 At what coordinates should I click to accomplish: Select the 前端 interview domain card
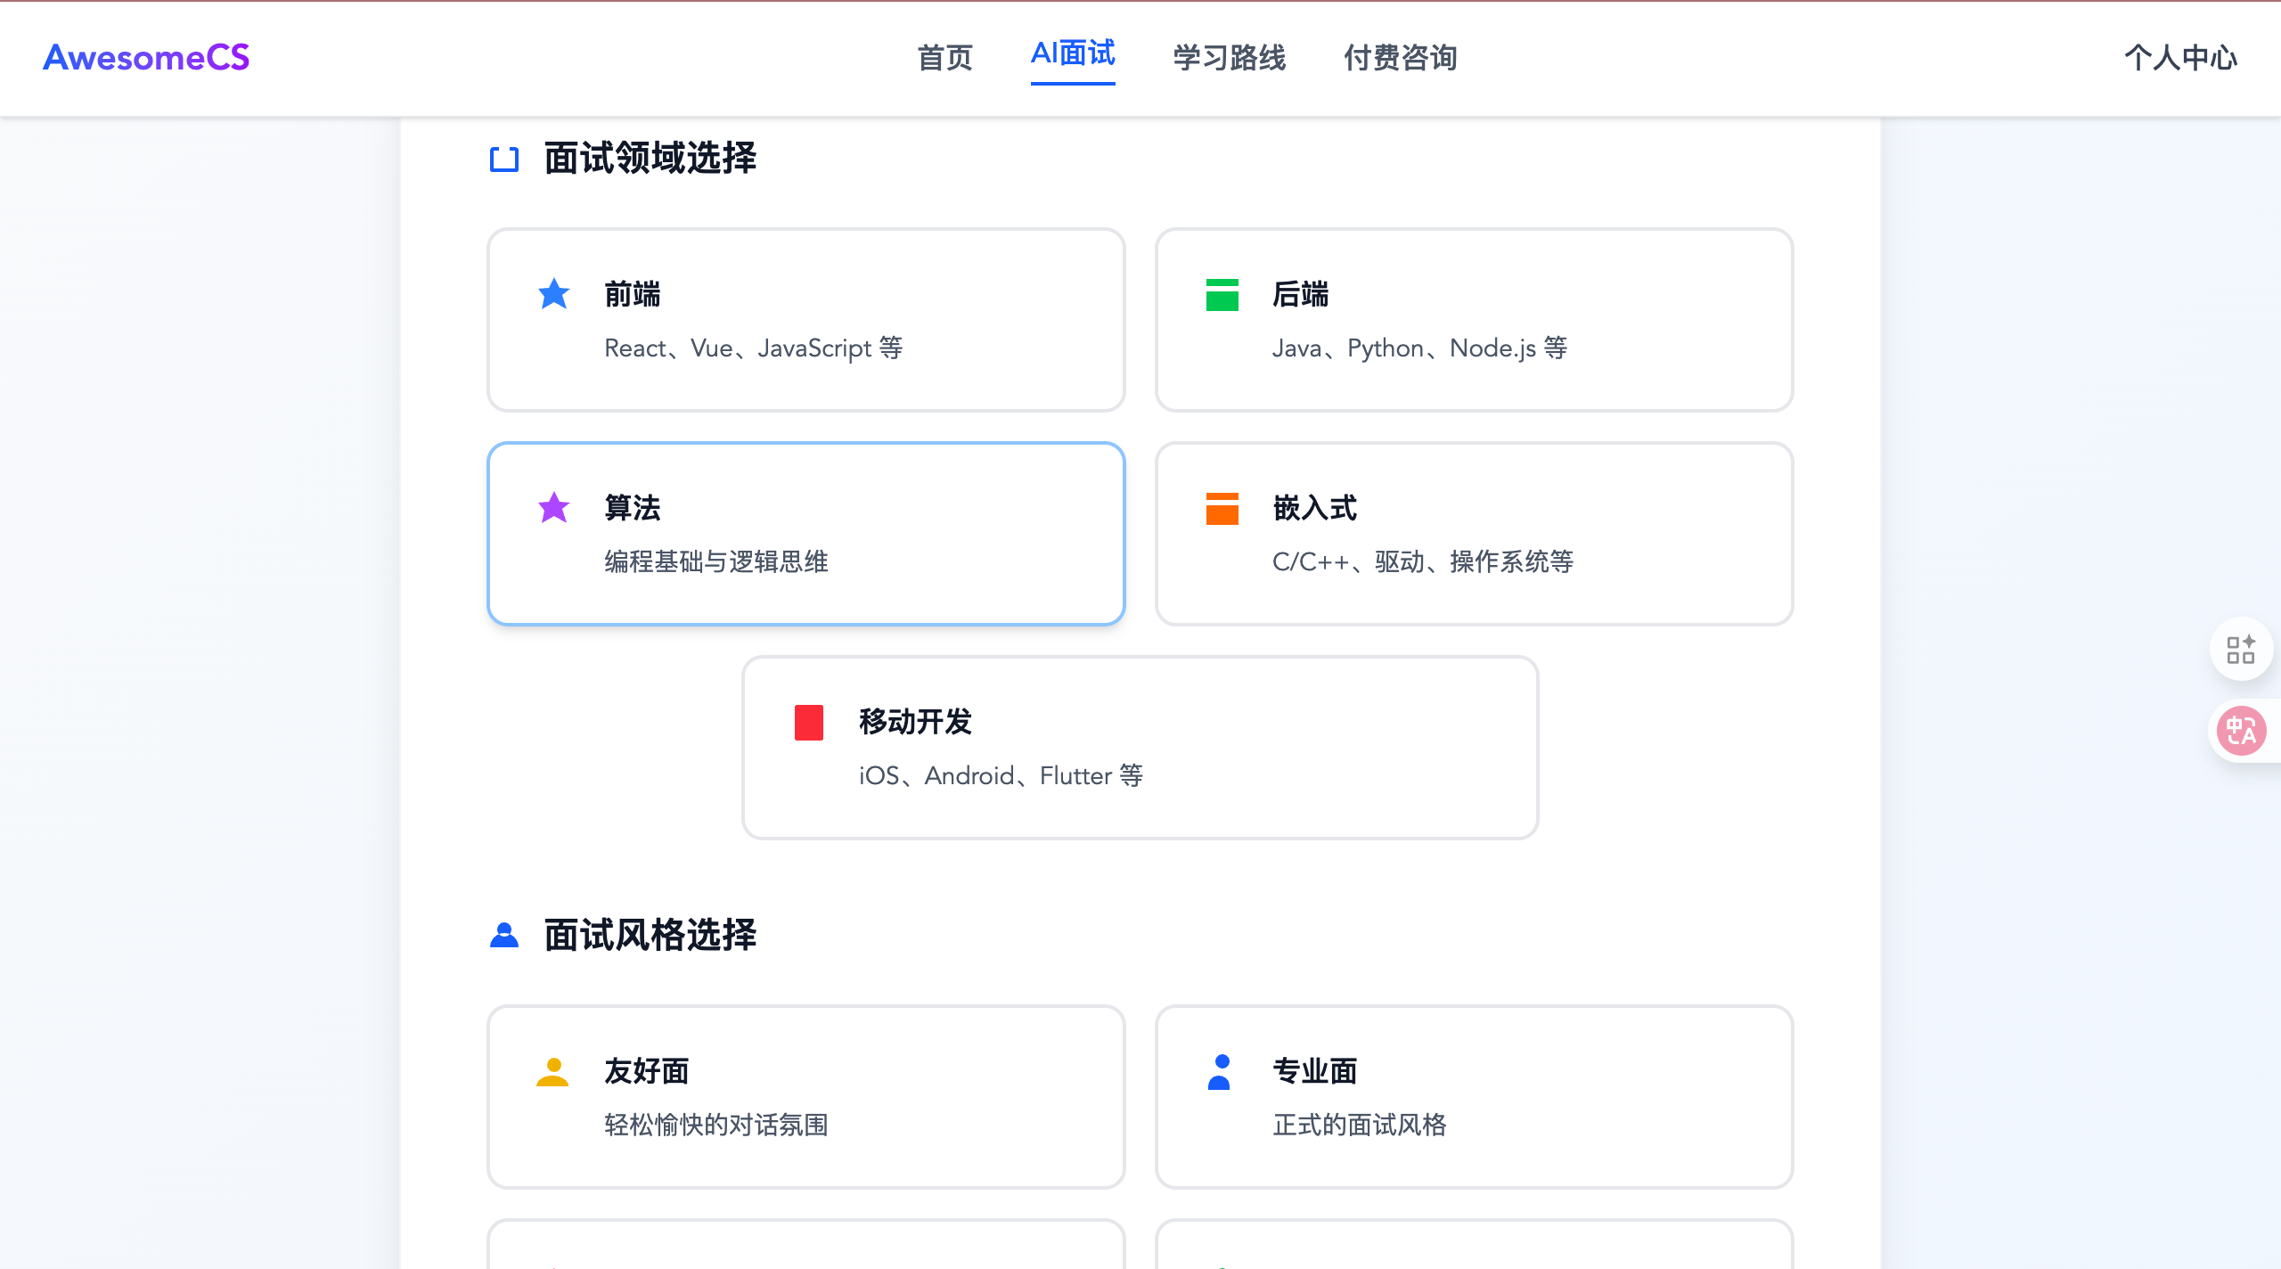click(x=805, y=321)
